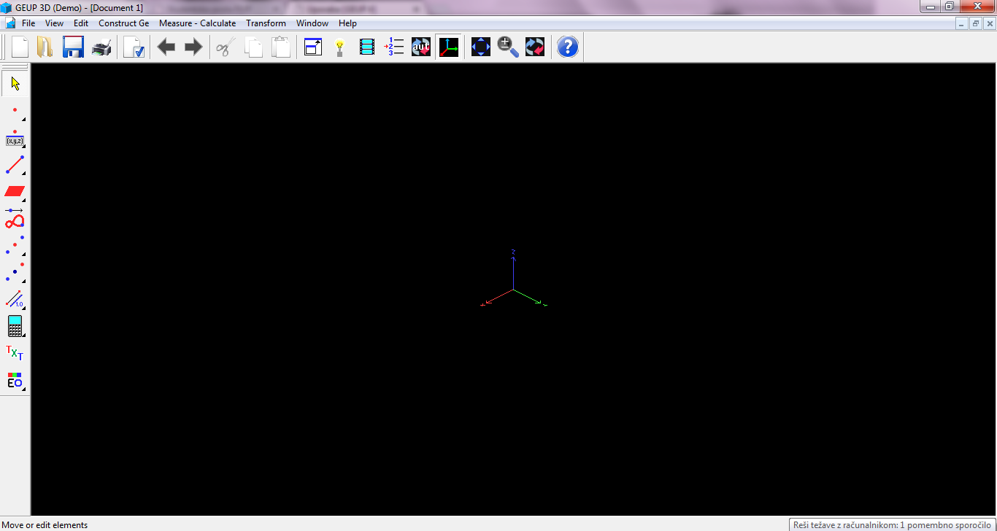Click the Undo arrow button
Image resolution: width=997 pixels, height=531 pixels.
pos(166,46)
